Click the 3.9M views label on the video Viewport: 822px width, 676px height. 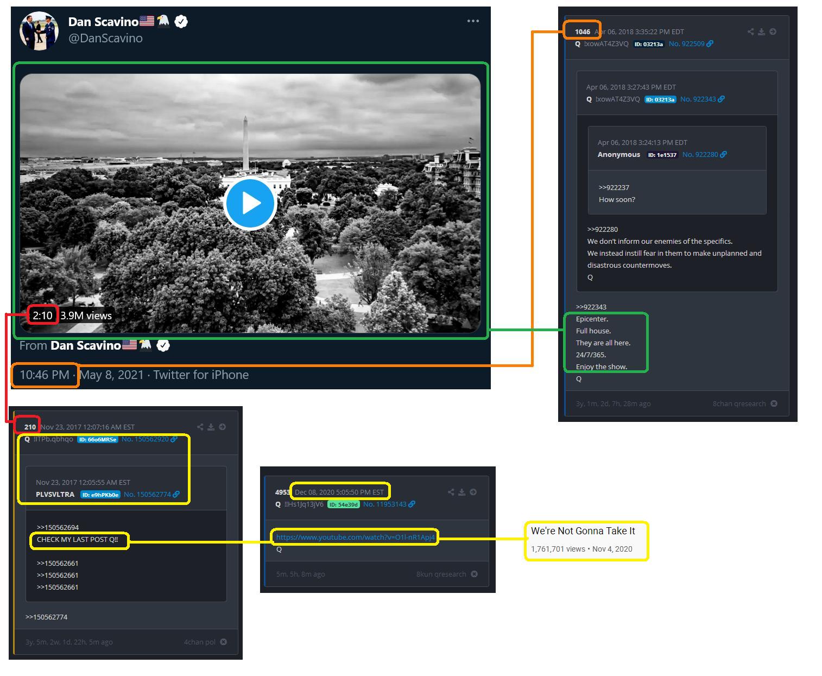tap(86, 315)
